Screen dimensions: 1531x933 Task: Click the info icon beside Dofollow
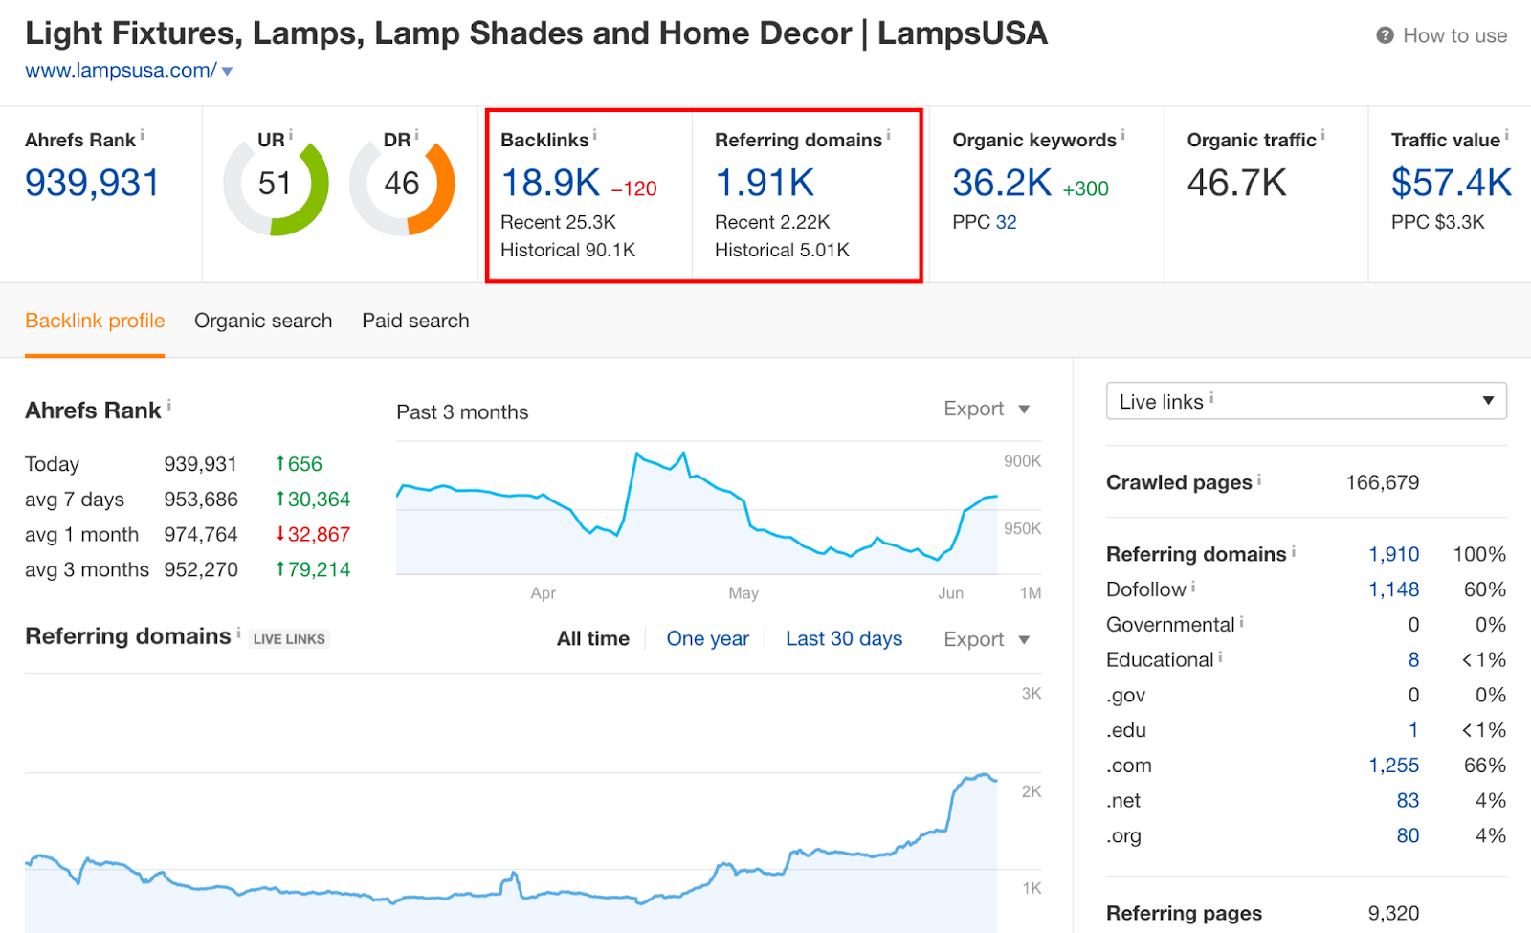(1193, 586)
